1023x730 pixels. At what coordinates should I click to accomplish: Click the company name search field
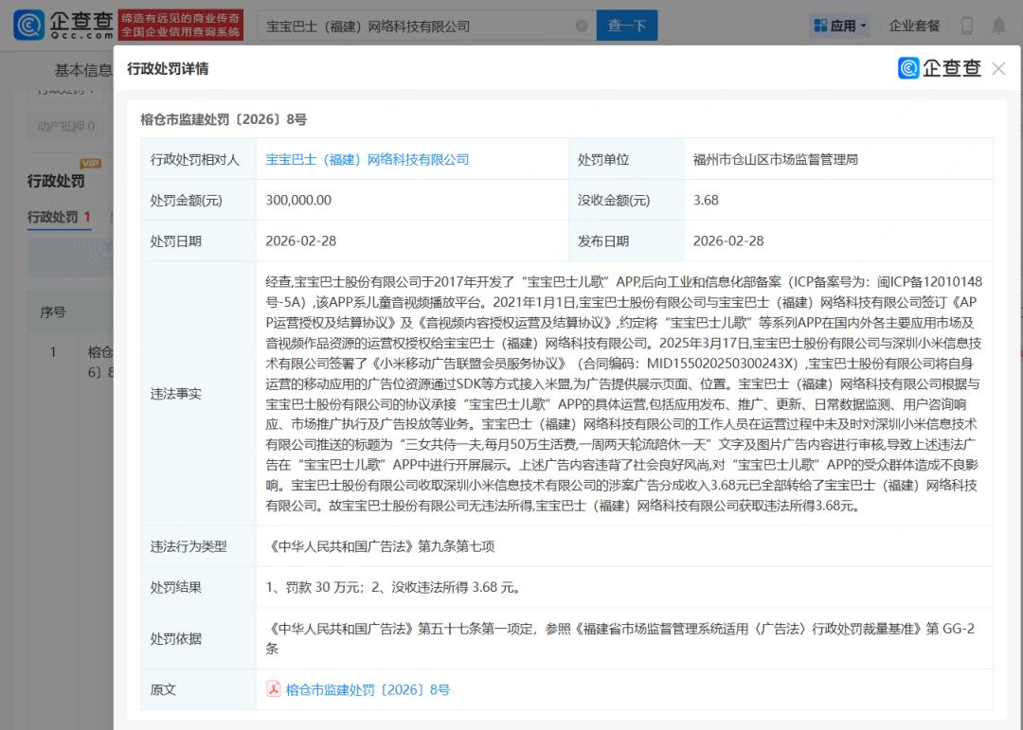(417, 27)
